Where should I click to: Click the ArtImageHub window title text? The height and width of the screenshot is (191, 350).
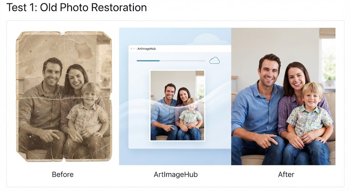147,49
